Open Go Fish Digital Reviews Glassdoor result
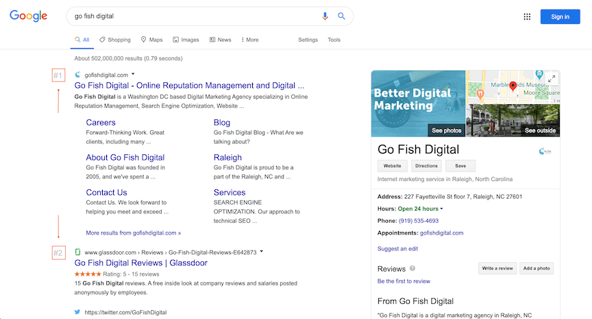Viewport: 592px width, 319px height. (141, 263)
